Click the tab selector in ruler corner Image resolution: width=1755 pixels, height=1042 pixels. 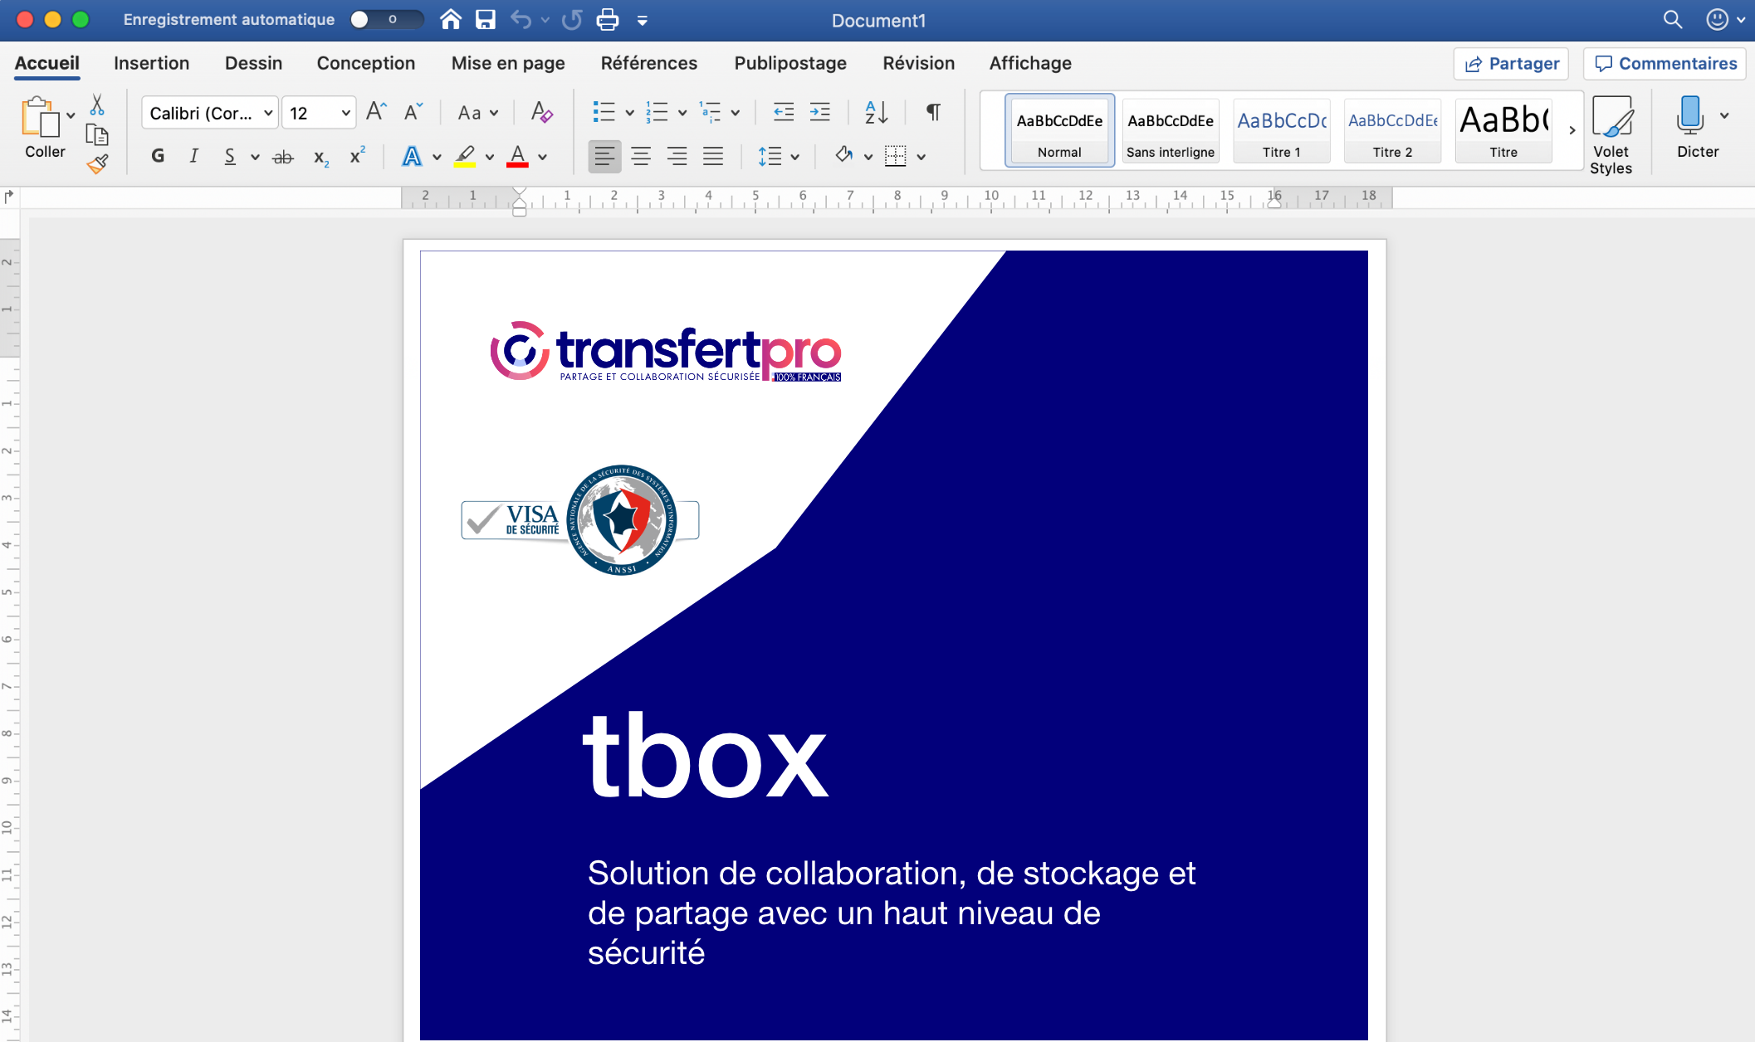point(9,197)
